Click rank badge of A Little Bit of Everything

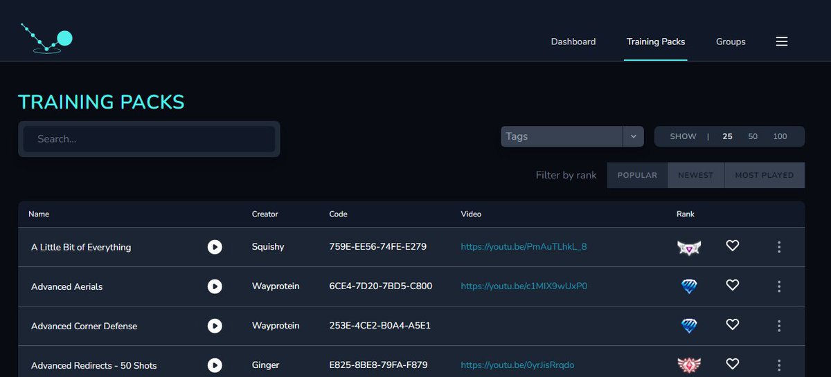tap(689, 248)
